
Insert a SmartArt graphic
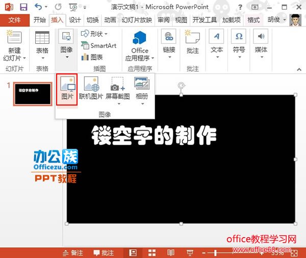point(99,46)
